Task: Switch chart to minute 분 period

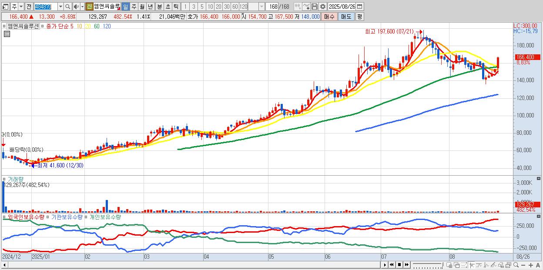Action: (159, 7)
